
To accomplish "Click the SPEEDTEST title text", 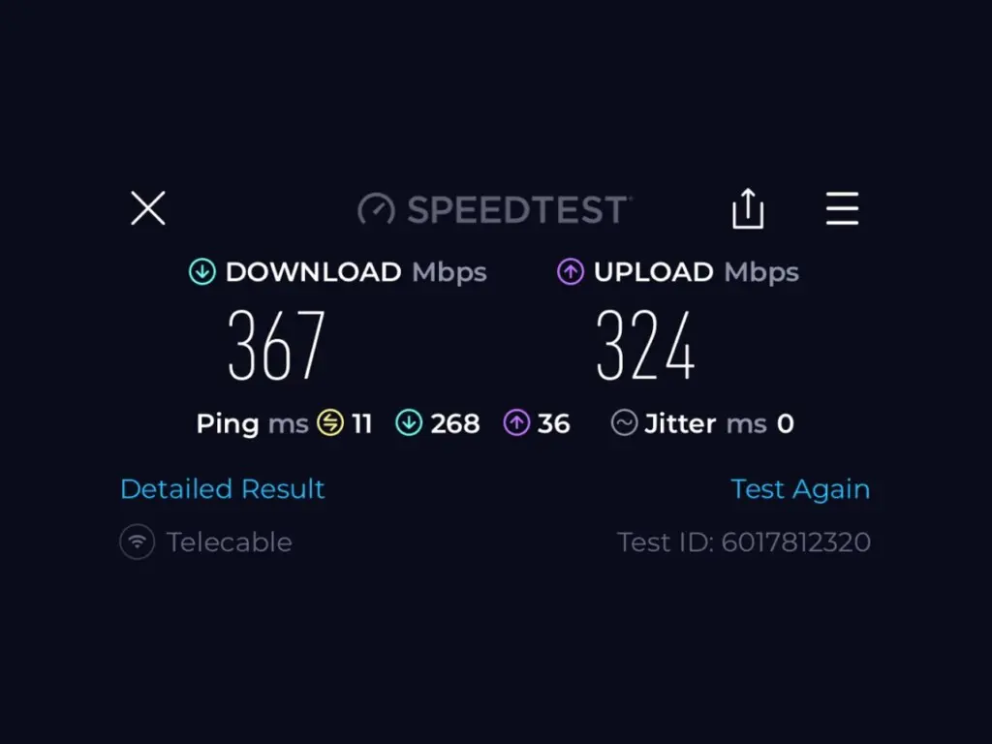I will (519, 210).
